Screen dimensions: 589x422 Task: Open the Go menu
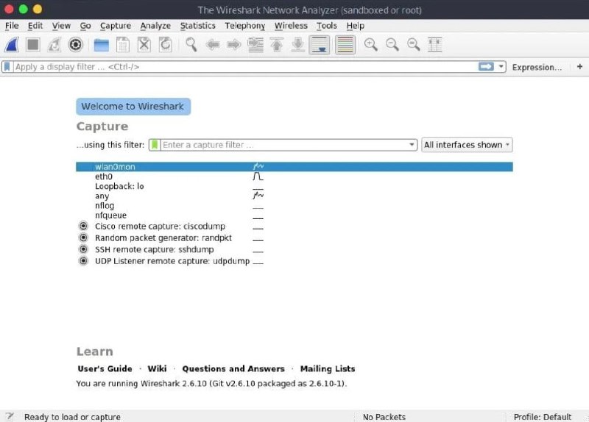85,26
